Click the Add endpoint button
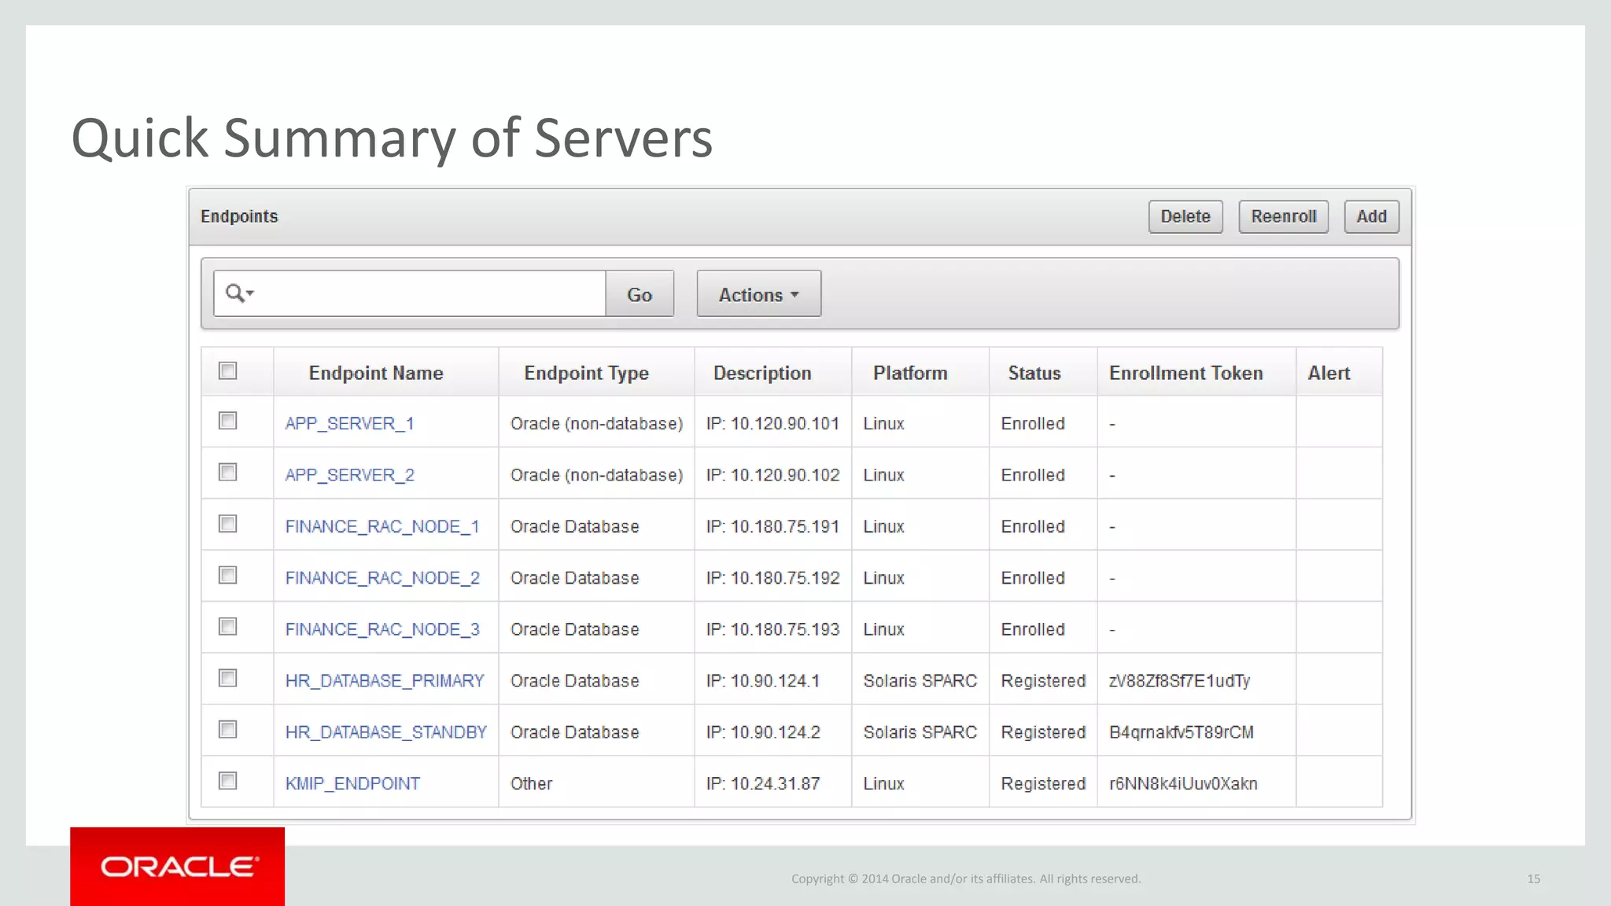The image size is (1611, 906). [1371, 216]
